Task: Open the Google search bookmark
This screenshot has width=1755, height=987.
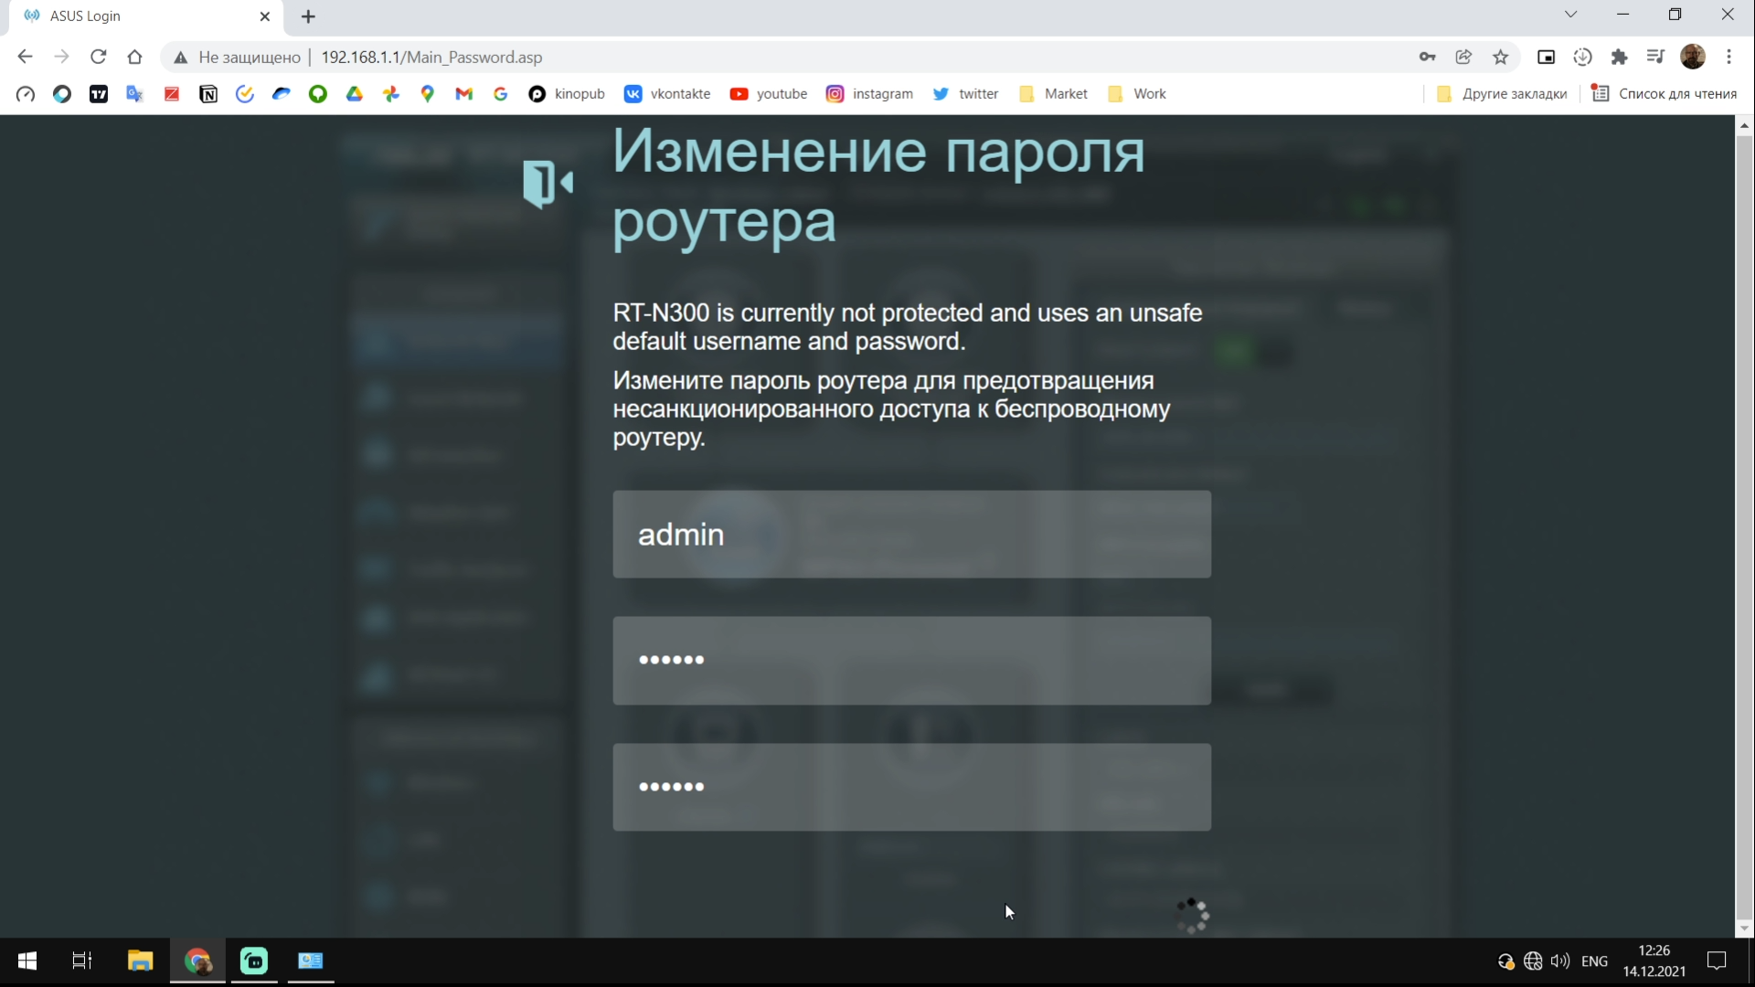Action: 501,93
